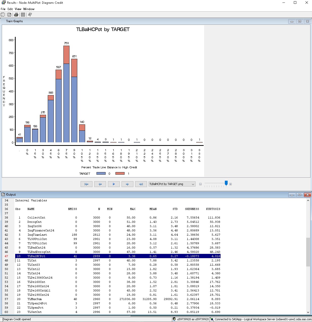
Task: Click the blue zoom slider handle
Action: 226,183
